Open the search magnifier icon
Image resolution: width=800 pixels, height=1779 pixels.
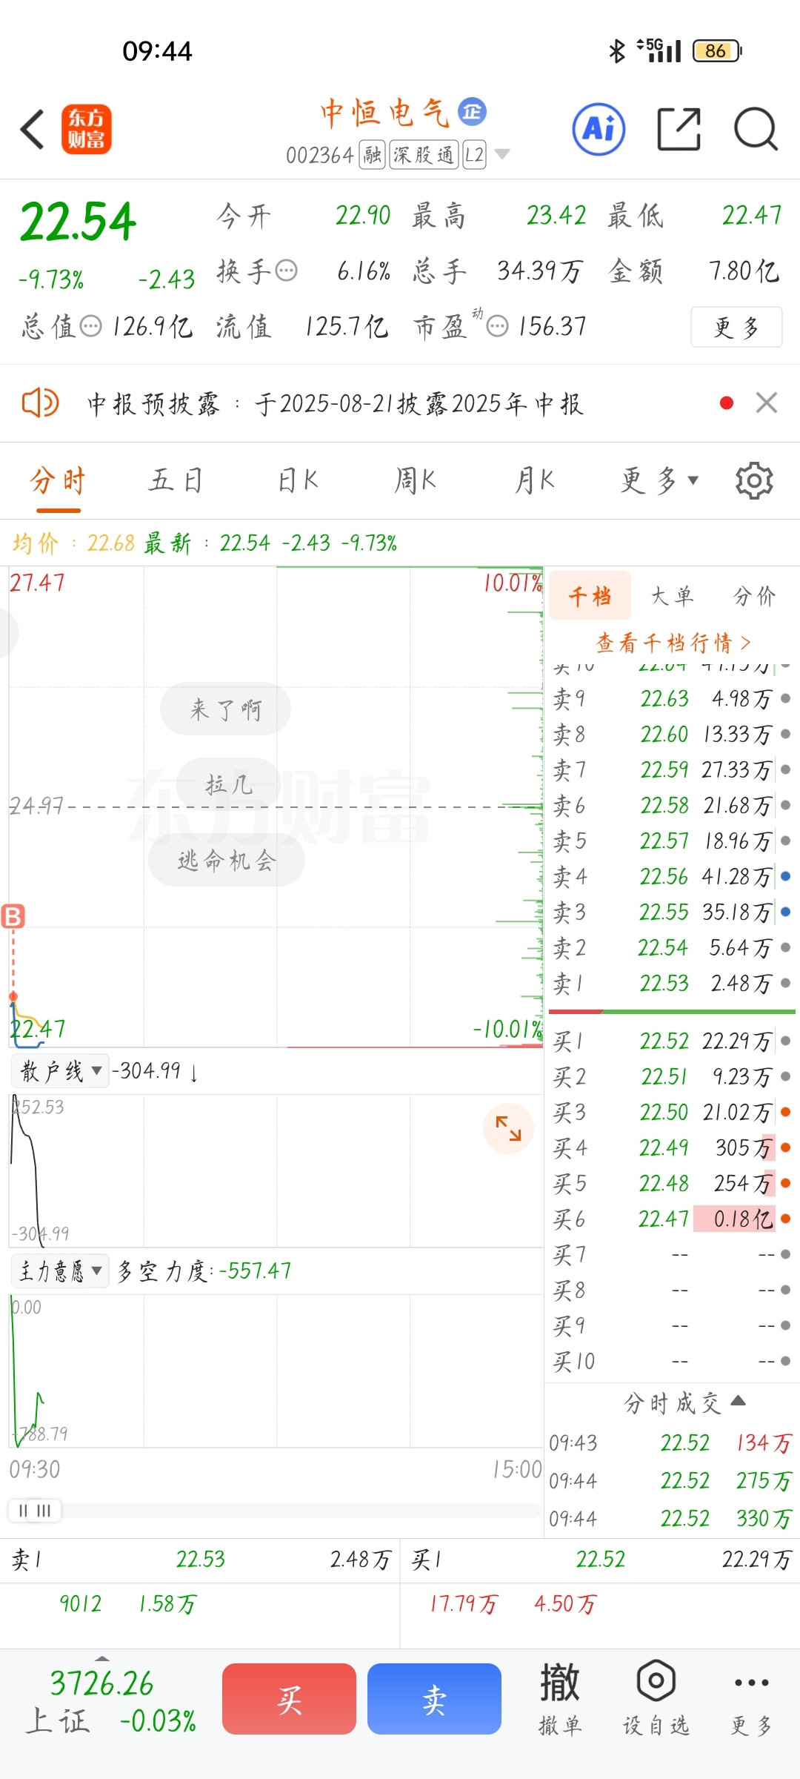(756, 129)
